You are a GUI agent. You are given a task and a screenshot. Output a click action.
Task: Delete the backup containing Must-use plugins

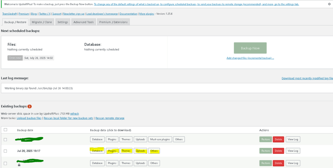(x=278, y=139)
